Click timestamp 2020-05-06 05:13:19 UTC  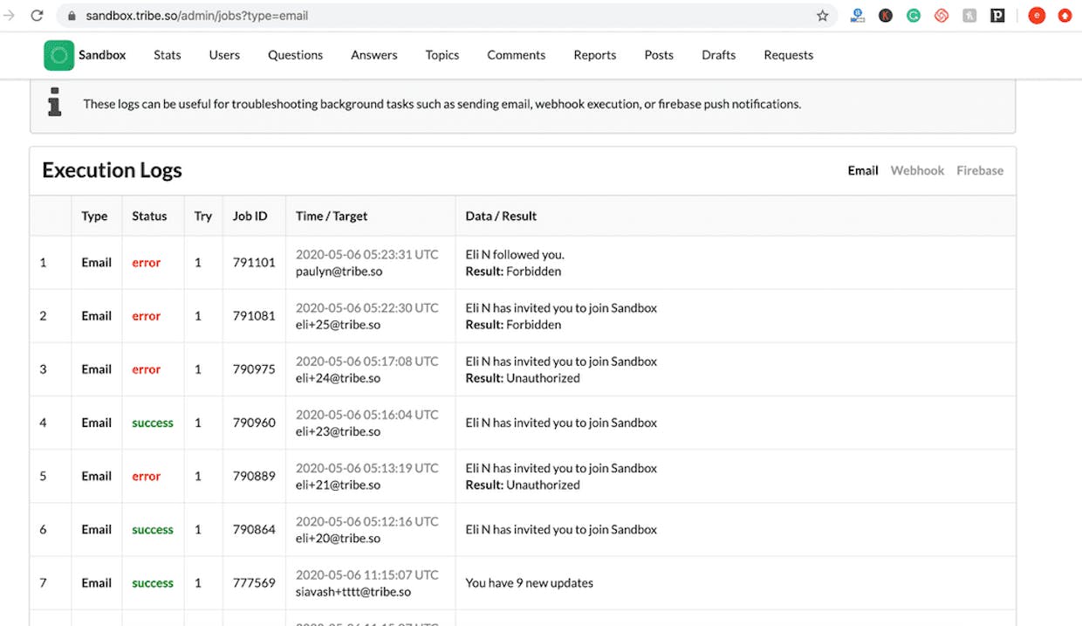coord(367,468)
